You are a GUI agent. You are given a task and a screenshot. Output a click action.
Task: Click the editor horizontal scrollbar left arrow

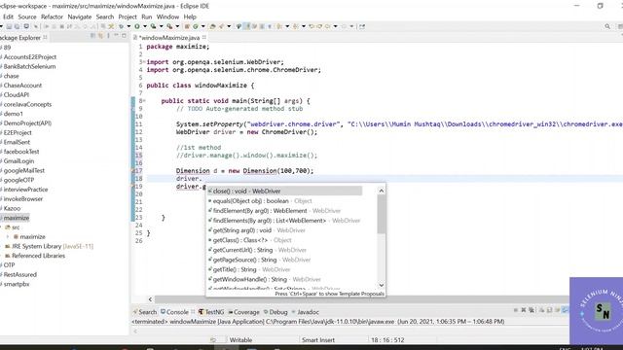[x=150, y=299]
